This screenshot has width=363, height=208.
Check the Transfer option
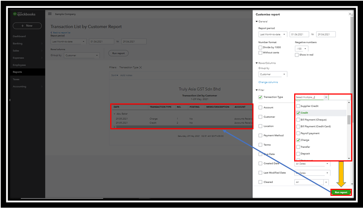click(298, 147)
